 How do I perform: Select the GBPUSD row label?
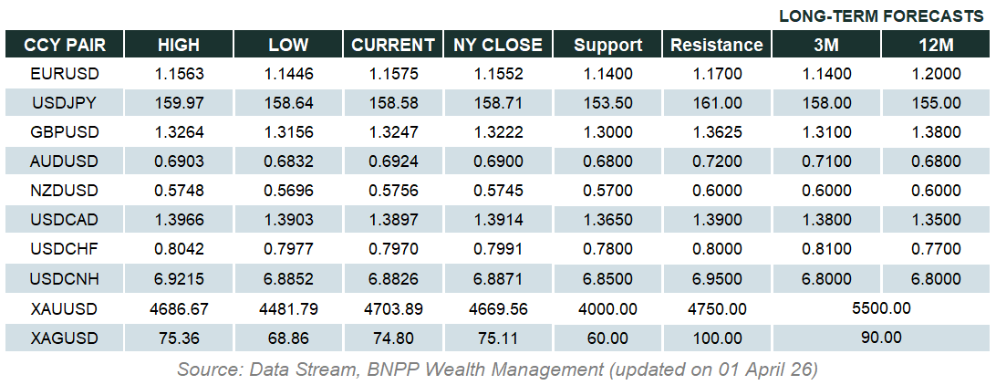(64, 132)
